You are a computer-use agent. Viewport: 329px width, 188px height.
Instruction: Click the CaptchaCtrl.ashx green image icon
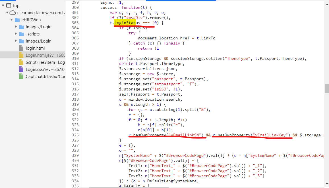coord(21,77)
